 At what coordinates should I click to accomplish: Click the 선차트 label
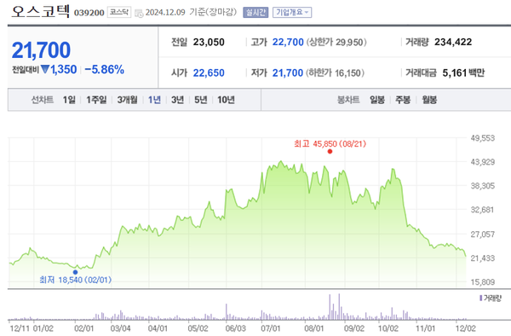click(43, 100)
